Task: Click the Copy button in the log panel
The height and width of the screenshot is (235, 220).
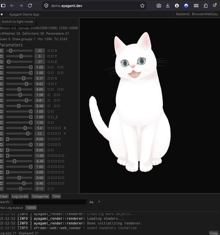Action: click(214, 233)
